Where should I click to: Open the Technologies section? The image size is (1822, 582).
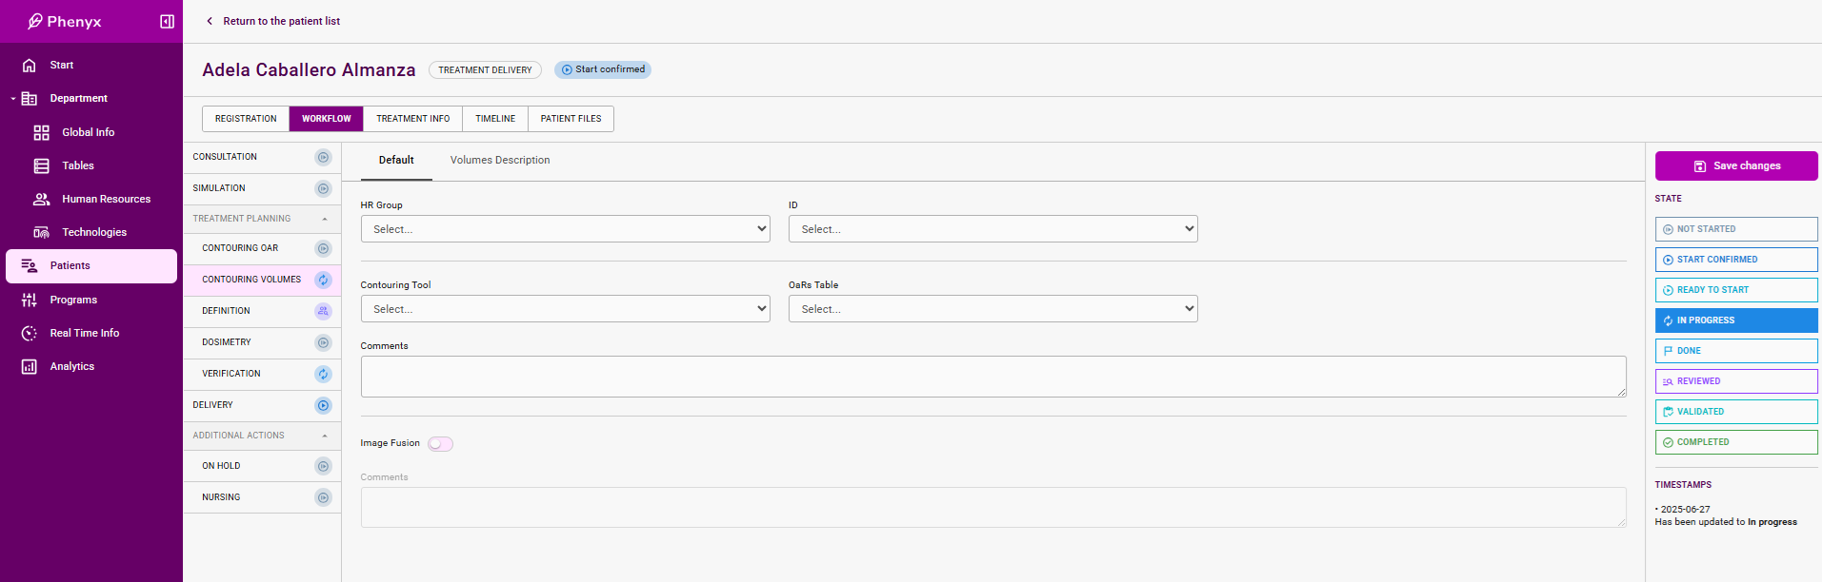pos(93,232)
